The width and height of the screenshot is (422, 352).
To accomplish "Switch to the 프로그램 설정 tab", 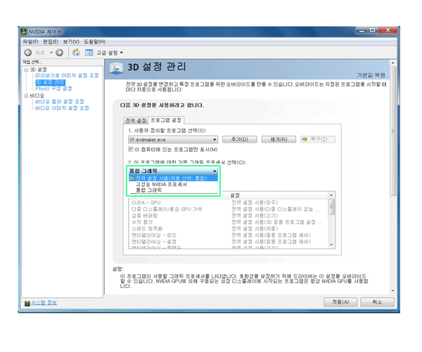I will coord(166,120).
